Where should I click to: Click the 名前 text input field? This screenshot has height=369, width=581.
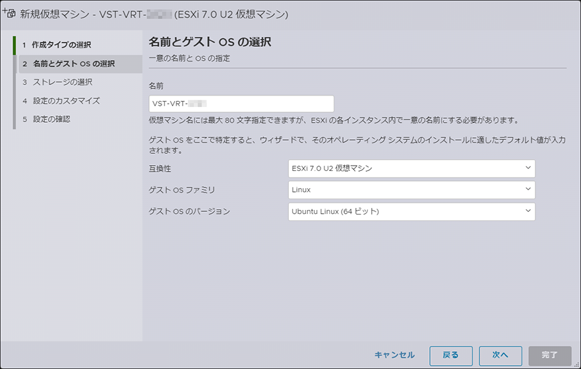coord(241,104)
